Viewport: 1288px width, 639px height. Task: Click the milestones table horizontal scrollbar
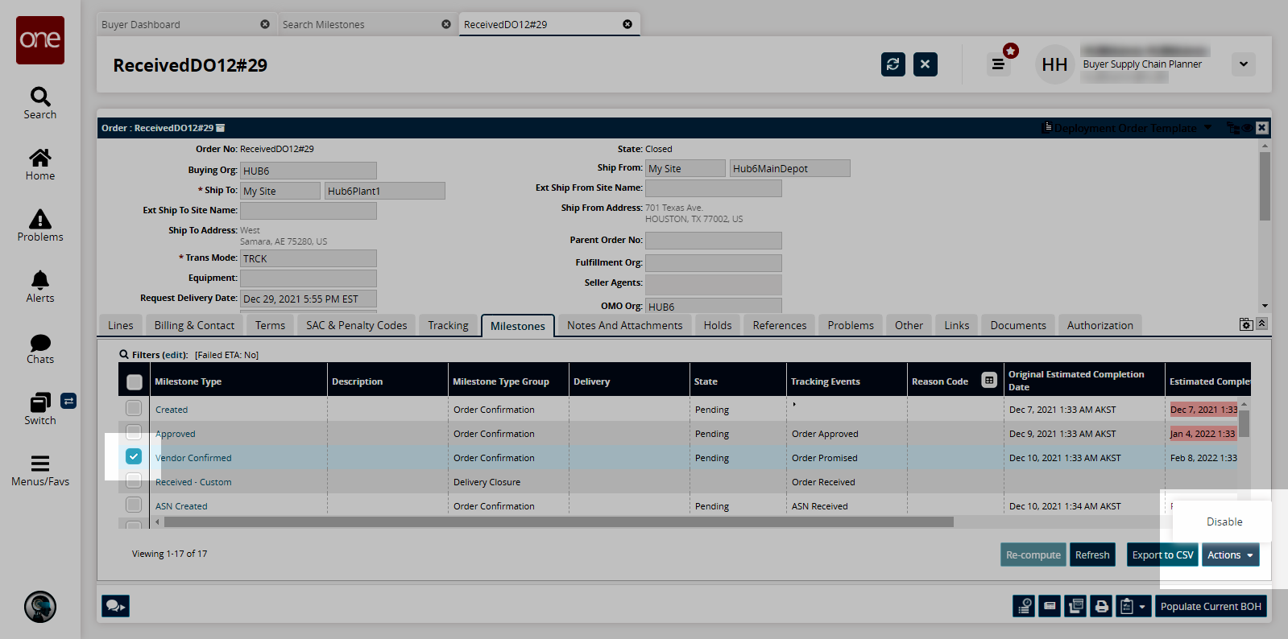click(557, 522)
